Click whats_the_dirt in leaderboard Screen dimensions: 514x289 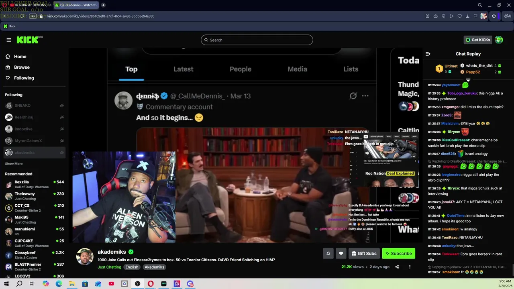pos(479,65)
